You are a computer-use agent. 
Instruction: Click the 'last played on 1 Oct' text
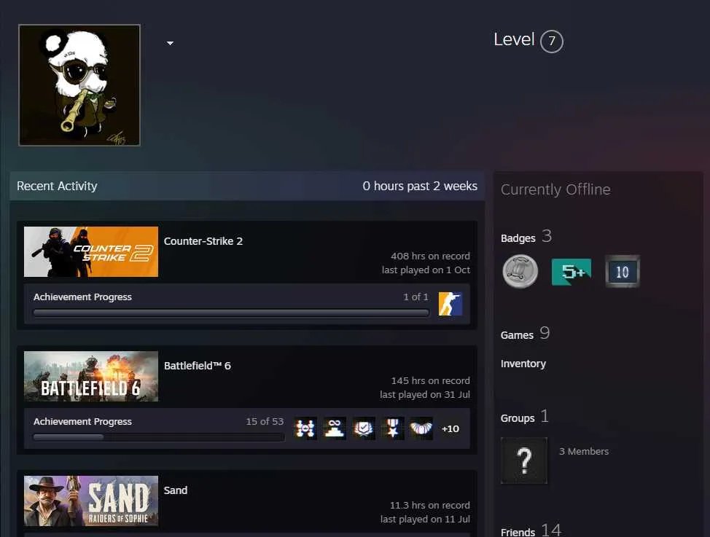(426, 270)
